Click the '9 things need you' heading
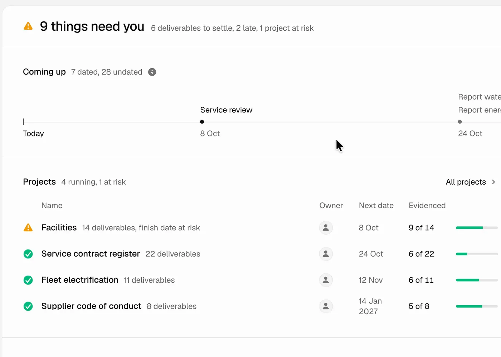 coord(92,26)
